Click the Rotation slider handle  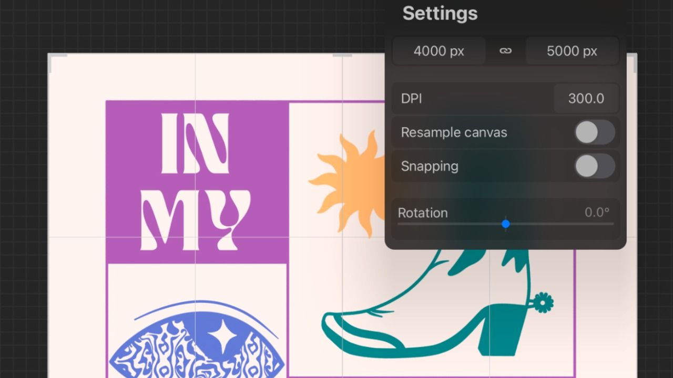(505, 224)
